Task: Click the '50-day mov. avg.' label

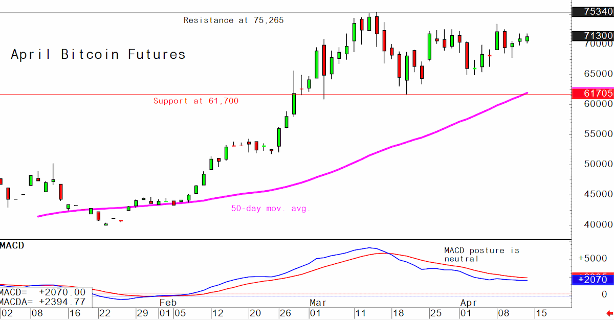Action: pos(271,209)
